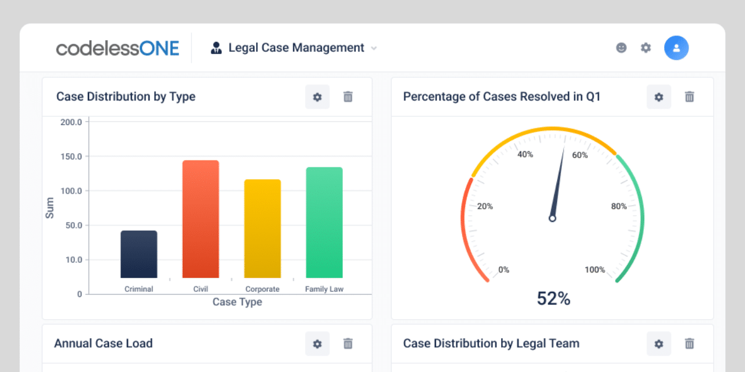Click the person icon beside Legal Case Management
This screenshot has height=372, width=745.
click(x=217, y=48)
